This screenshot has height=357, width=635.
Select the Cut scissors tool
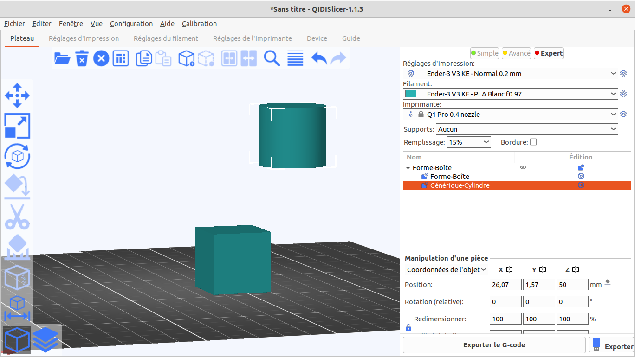tap(17, 217)
